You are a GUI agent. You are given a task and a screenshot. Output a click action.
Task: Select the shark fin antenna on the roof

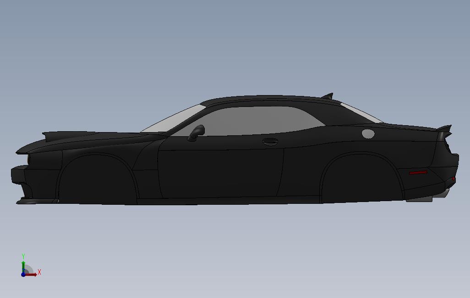(x=328, y=96)
